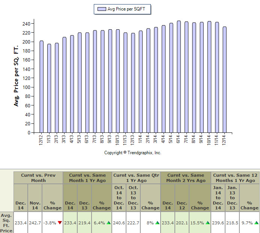Click the Dec. 13 column header
Screen dimensions: 260x233
tap(84, 198)
